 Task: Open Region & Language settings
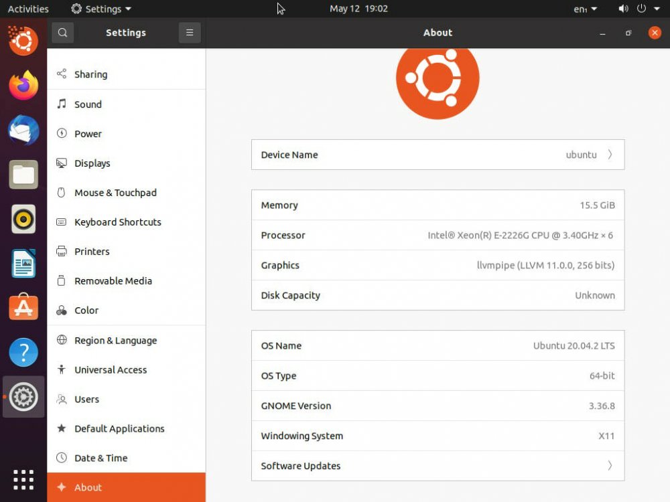coord(127,340)
